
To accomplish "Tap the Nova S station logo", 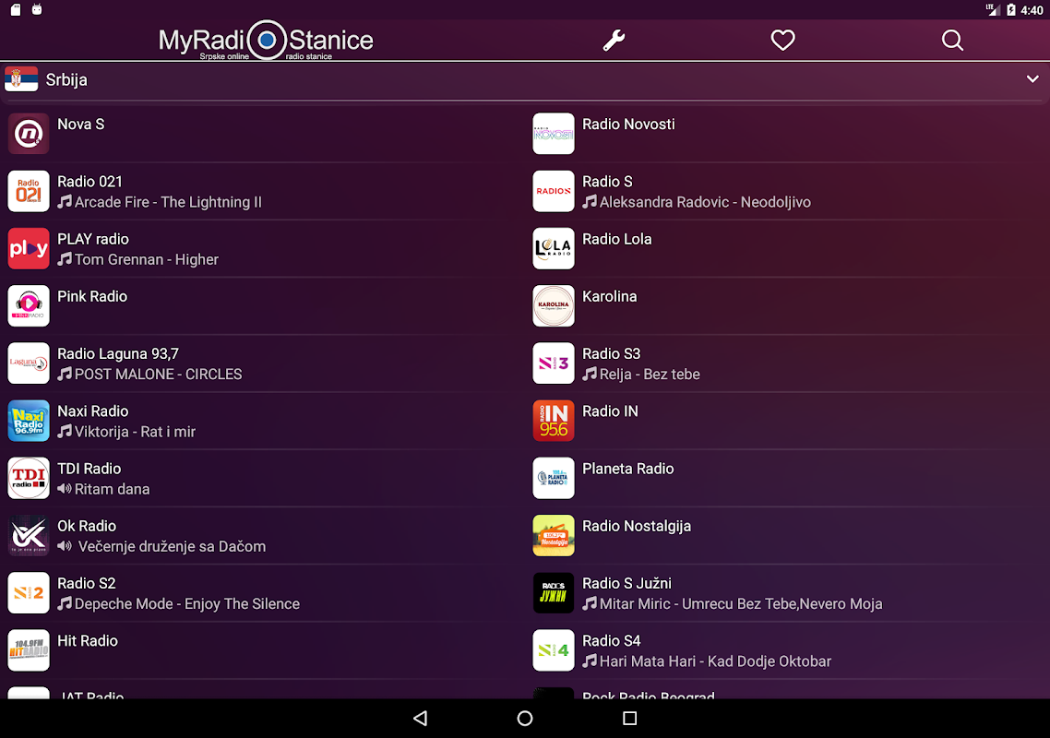I will click(x=29, y=133).
